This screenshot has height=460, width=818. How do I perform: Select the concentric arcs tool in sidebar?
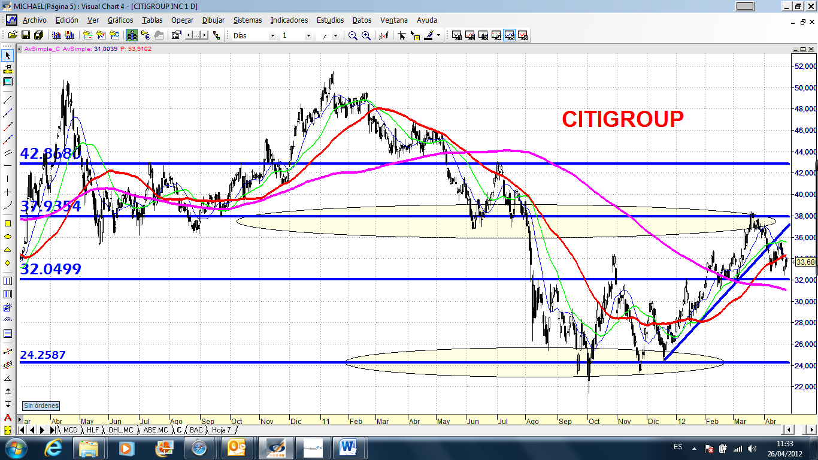pyautogui.click(x=8, y=320)
